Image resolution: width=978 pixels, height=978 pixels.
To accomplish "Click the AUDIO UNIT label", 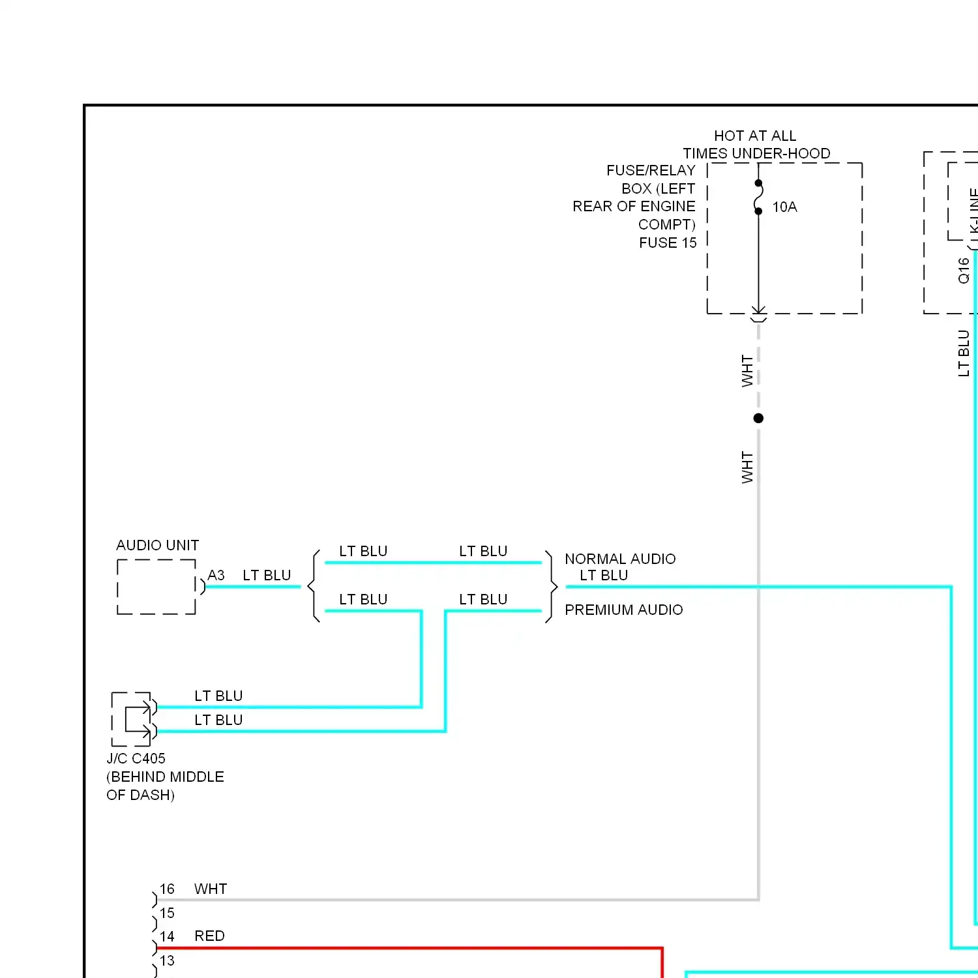I will click(157, 545).
